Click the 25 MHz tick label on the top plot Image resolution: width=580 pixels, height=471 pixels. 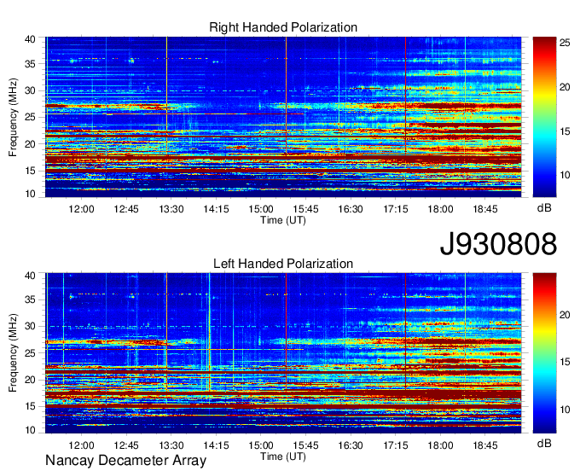point(30,117)
